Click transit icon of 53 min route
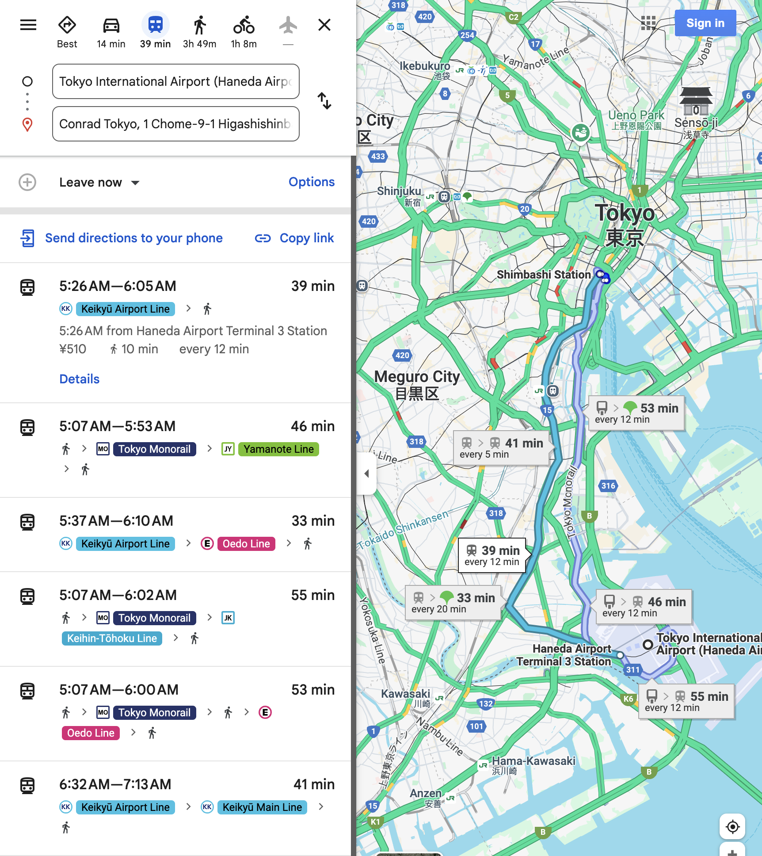 27,691
